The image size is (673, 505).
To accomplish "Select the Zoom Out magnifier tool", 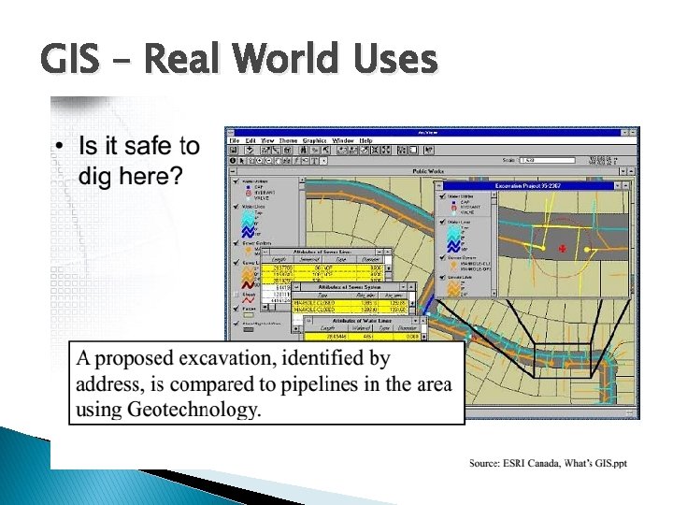I will click(x=268, y=161).
